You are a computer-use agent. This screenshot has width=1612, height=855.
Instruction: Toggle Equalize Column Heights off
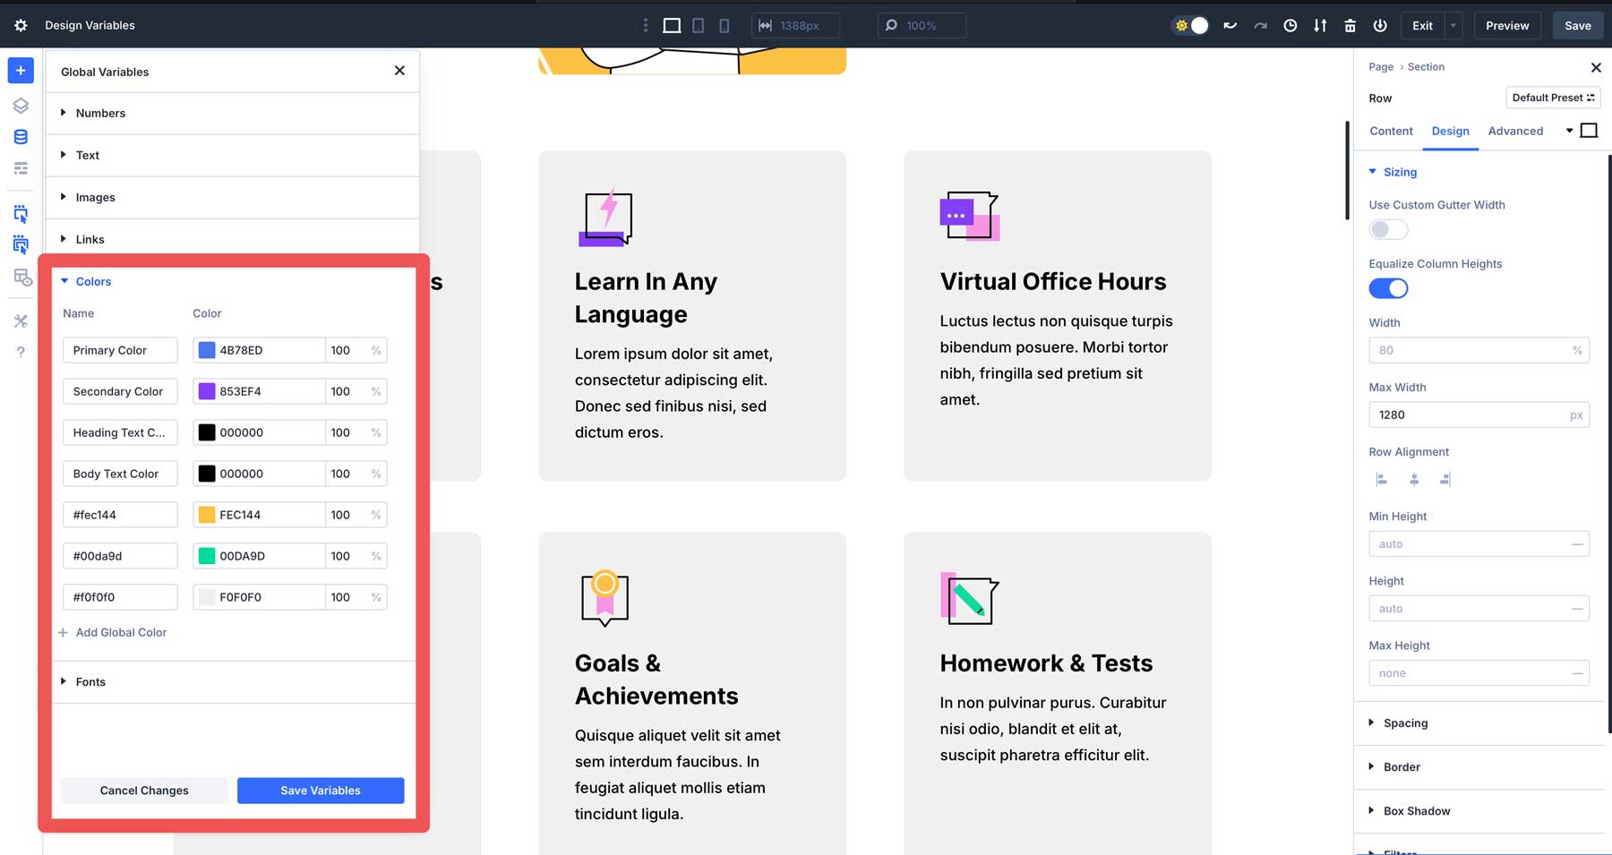1388,288
